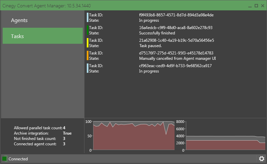Screen dimensions: 267x164
Task: Click 'Manually cancelled from Agent manager UI' text
Action: tap(178, 58)
